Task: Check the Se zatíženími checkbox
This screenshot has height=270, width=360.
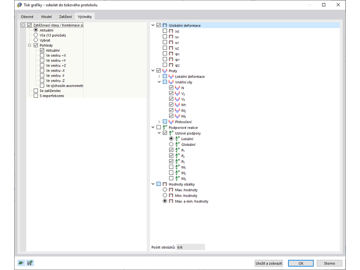Action: pos(36,90)
